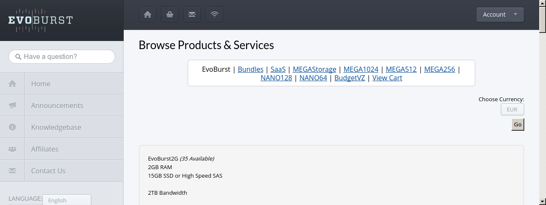Click the 'EvoBurst2G' product name text
Screen dimensions: 546x205
click(163, 158)
